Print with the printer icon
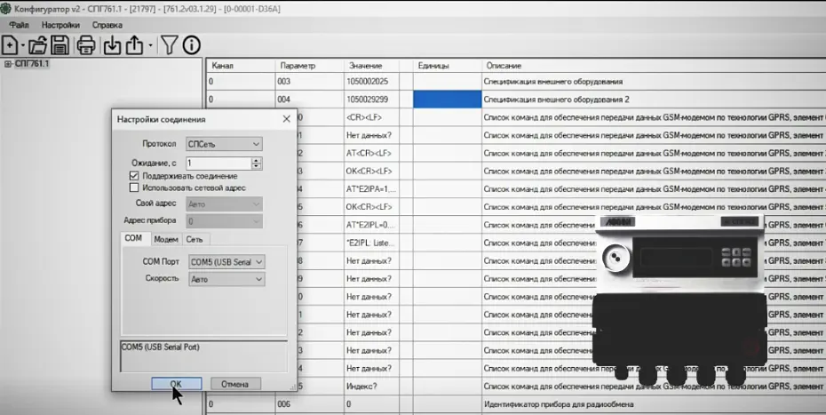The width and height of the screenshot is (826, 415). tap(86, 45)
